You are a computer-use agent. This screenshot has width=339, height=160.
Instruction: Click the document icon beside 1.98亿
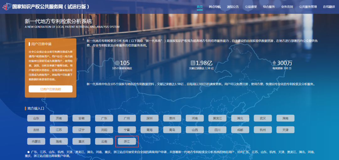(x=193, y=63)
